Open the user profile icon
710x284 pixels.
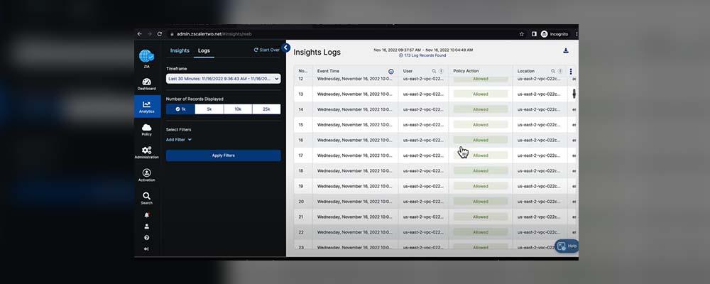pyautogui.click(x=146, y=226)
